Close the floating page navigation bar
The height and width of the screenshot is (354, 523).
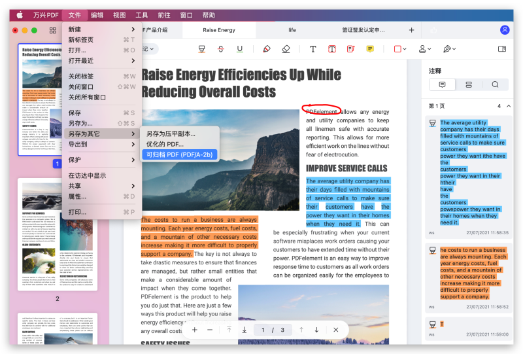336,330
